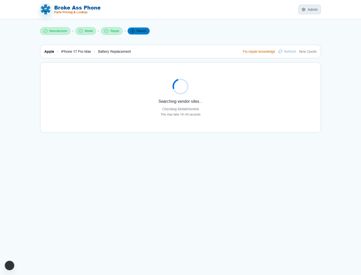Select the Results step pill
This screenshot has width=361, height=275.
click(x=139, y=31)
